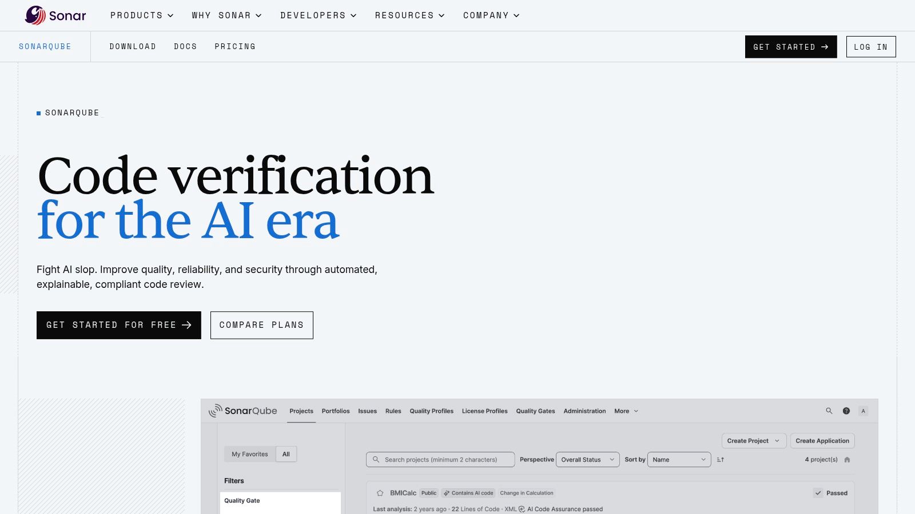This screenshot has height=514, width=915.
Task: Click the search magnifier icon in SonarQube bar
Action: pyautogui.click(x=829, y=411)
